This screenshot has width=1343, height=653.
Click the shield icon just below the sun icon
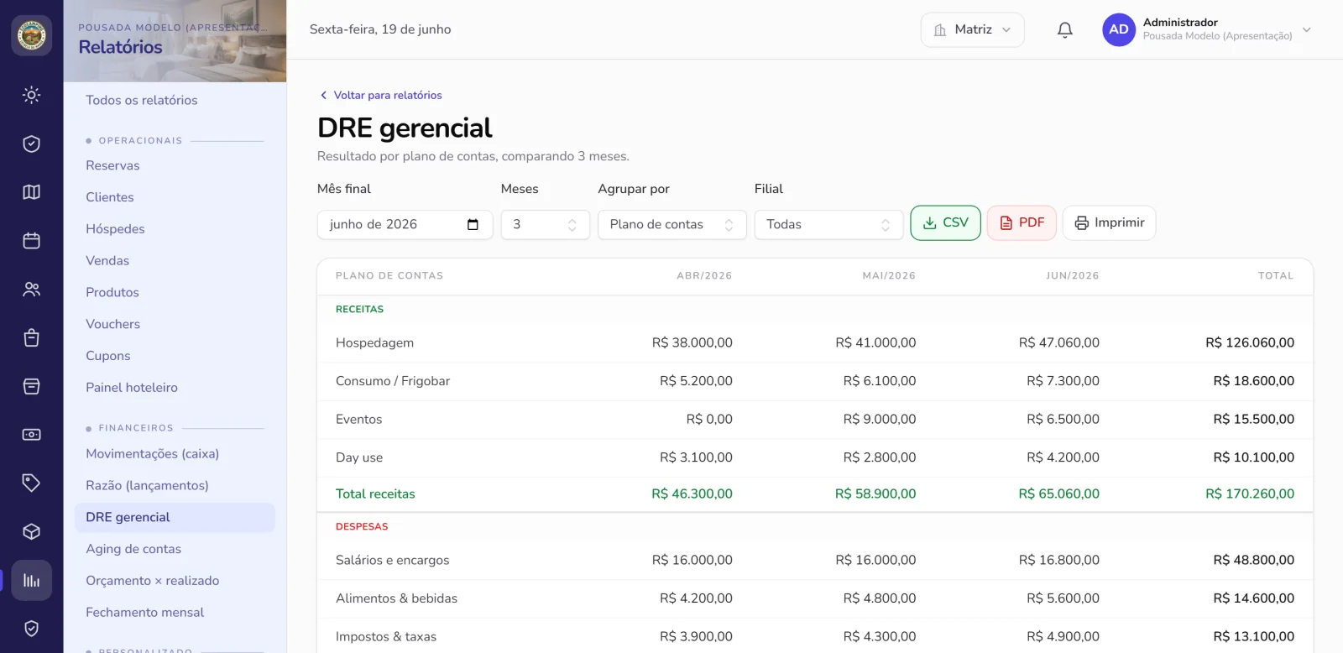click(x=32, y=144)
